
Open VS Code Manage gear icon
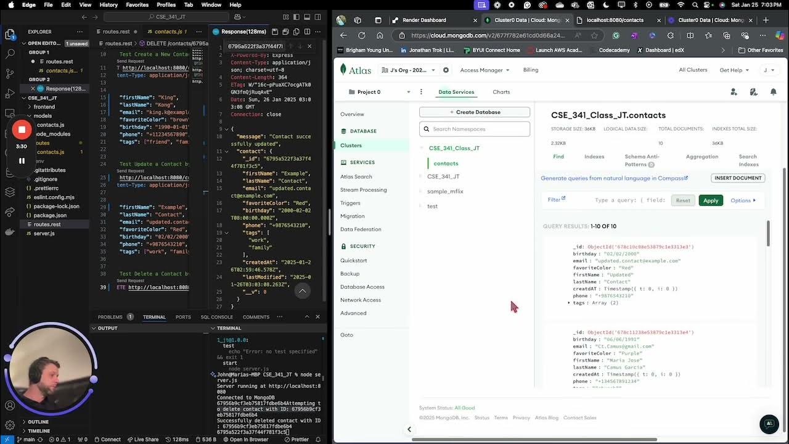click(x=10, y=425)
